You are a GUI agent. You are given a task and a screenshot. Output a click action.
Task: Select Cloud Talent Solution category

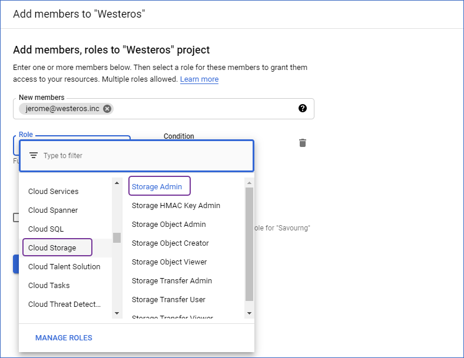tap(64, 267)
